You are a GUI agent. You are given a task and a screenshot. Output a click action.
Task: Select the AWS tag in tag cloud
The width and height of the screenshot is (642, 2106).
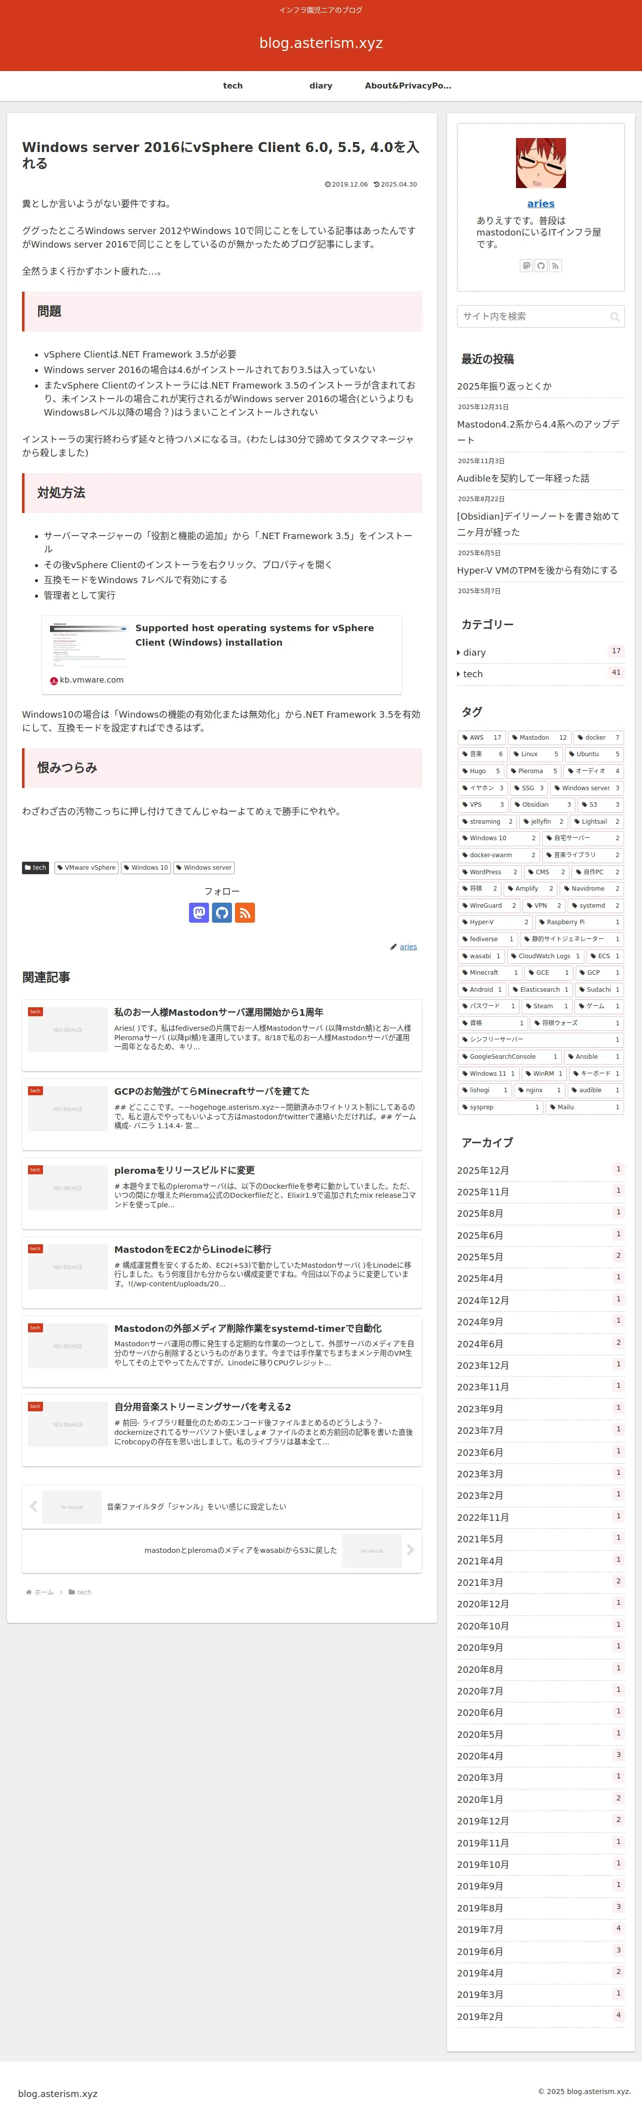tap(481, 738)
